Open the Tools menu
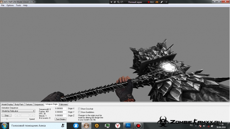Screen dimensions: 230x129 tap(18, 5)
